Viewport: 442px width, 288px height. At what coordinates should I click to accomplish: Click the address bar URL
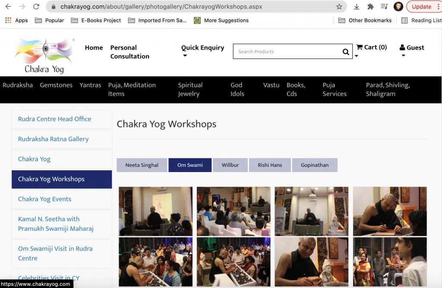161,6
